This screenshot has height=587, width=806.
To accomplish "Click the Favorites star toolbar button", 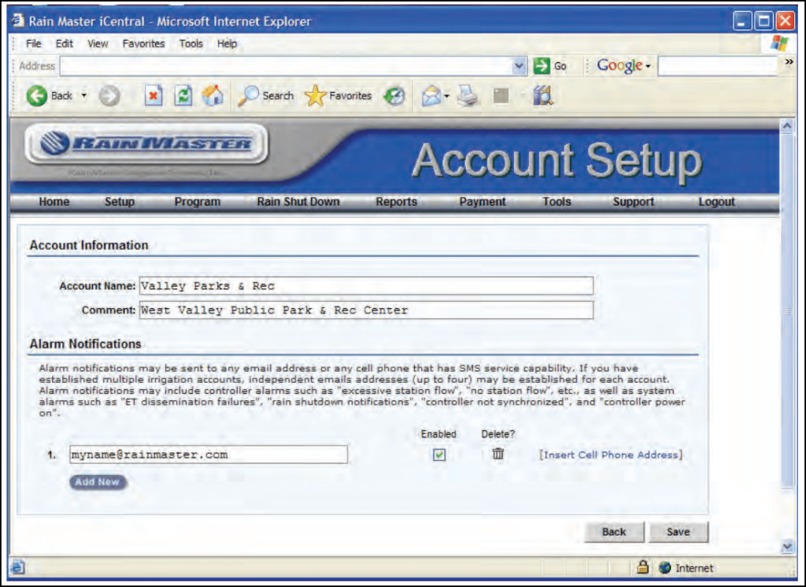I will (x=339, y=95).
